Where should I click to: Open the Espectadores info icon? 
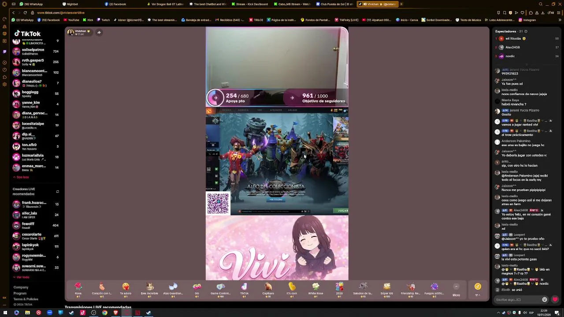click(526, 31)
